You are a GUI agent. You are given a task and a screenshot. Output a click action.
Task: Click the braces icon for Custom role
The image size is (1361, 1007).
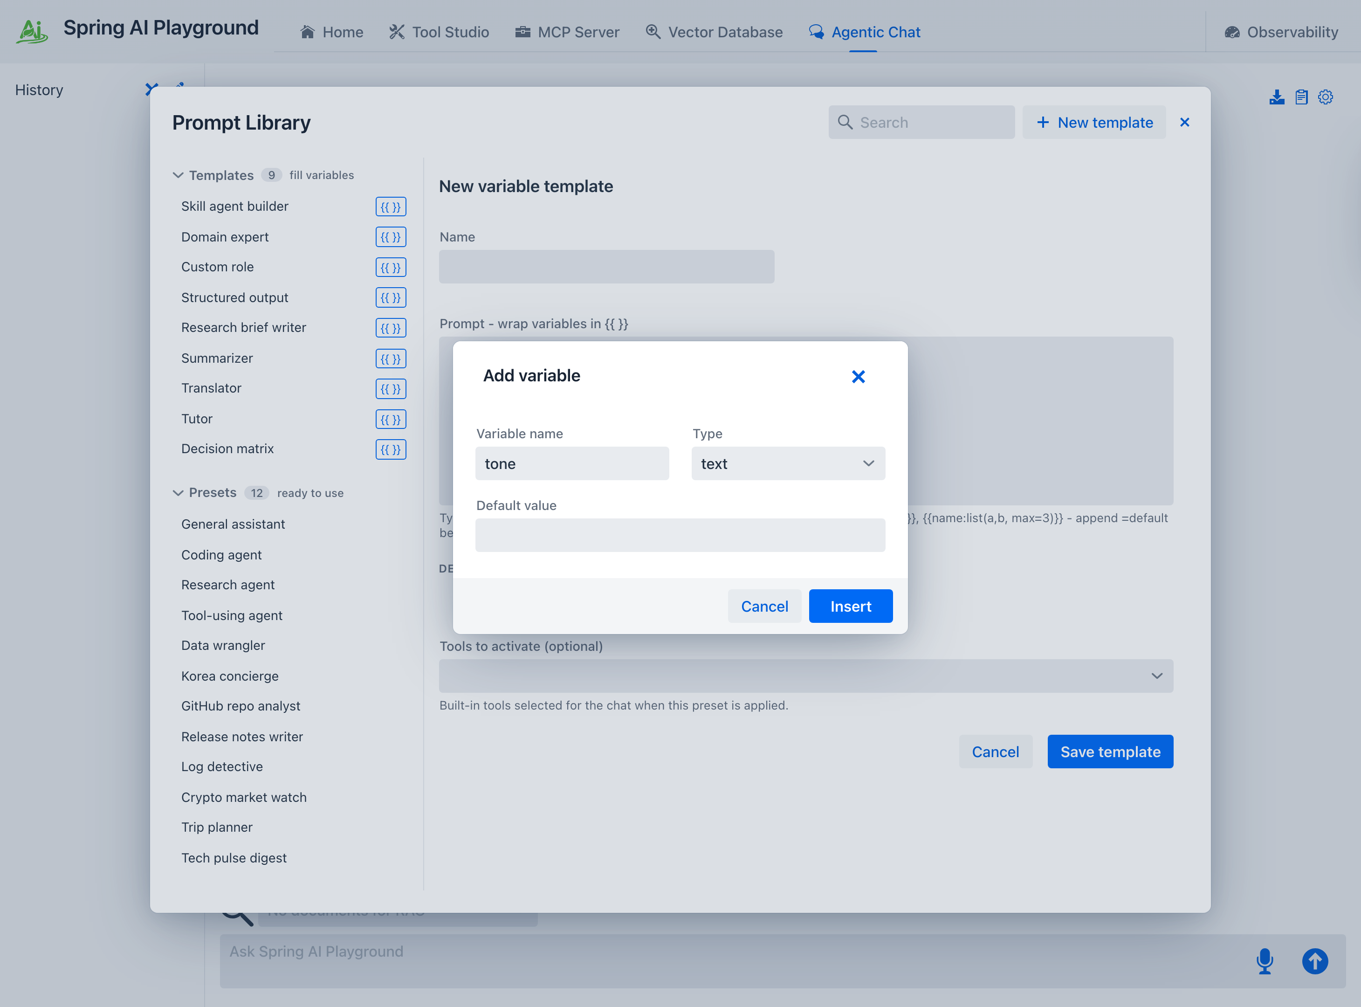point(391,267)
